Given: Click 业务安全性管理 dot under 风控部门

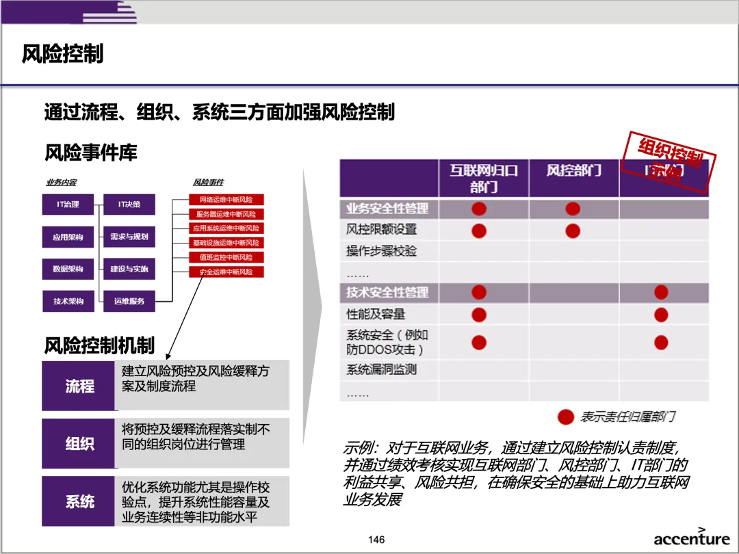Looking at the screenshot, I should coord(573,209).
